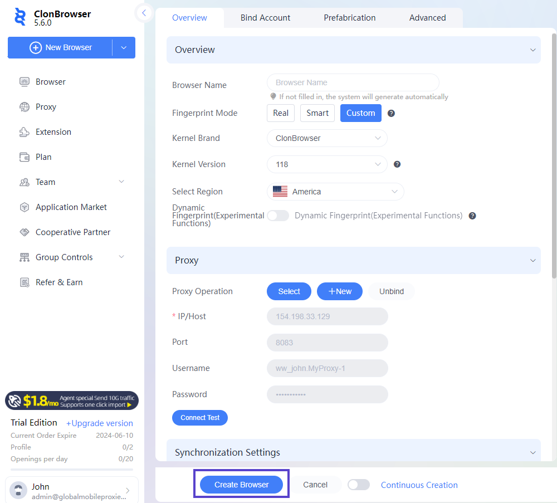
Task: Select the Smart fingerprint mode
Action: pyautogui.click(x=317, y=113)
